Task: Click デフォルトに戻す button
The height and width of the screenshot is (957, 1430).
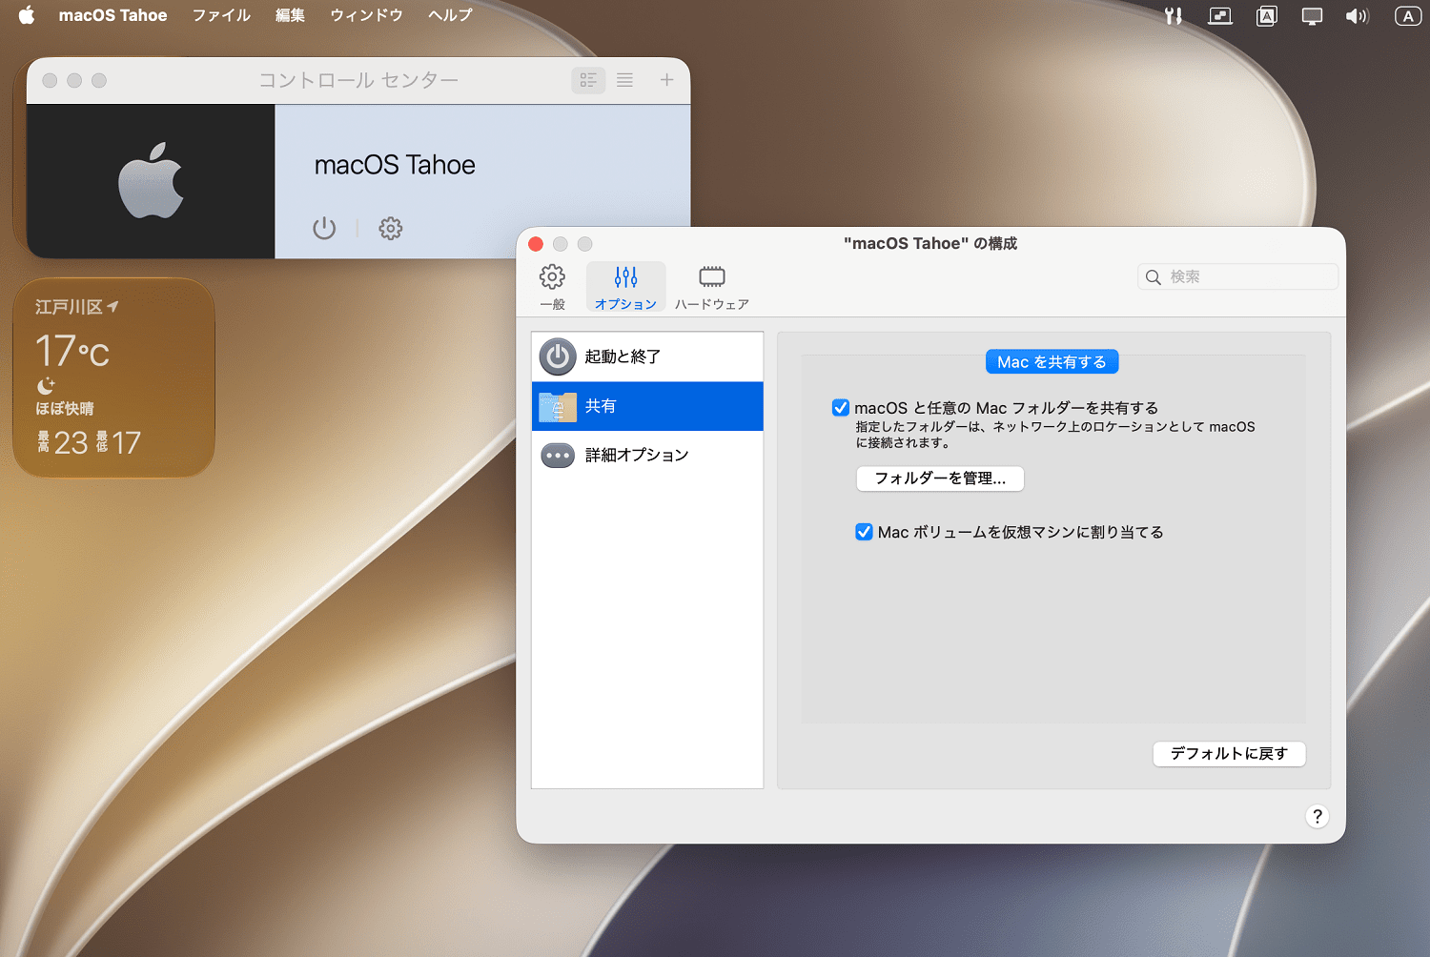Action: click(1229, 753)
